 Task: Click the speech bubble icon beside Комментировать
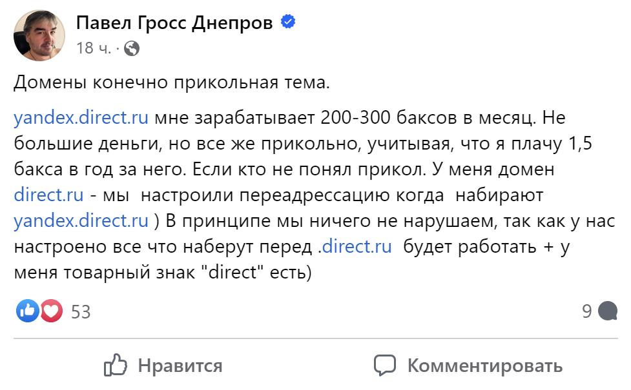[x=384, y=366]
